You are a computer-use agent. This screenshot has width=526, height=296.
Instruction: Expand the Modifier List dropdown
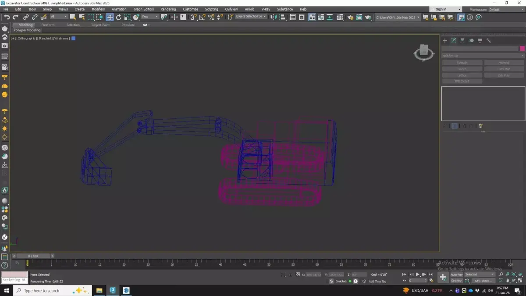[483, 56]
